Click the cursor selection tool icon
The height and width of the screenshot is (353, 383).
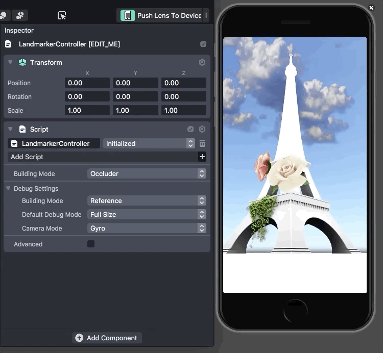pos(62,16)
